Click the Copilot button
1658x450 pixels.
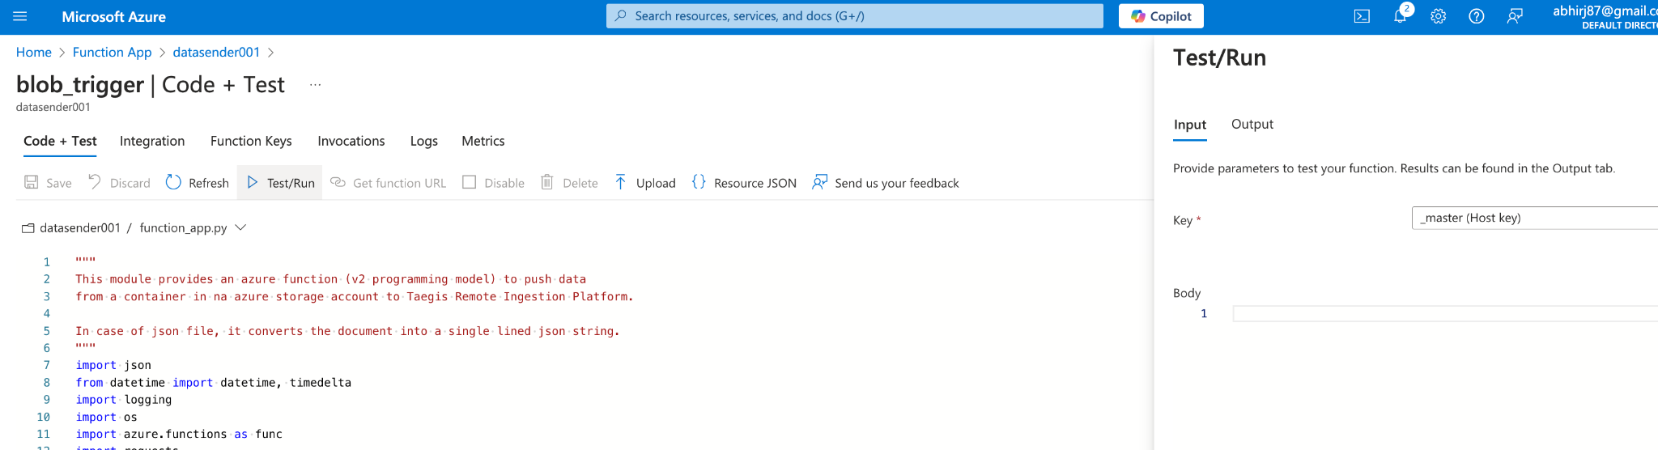(1161, 16)
